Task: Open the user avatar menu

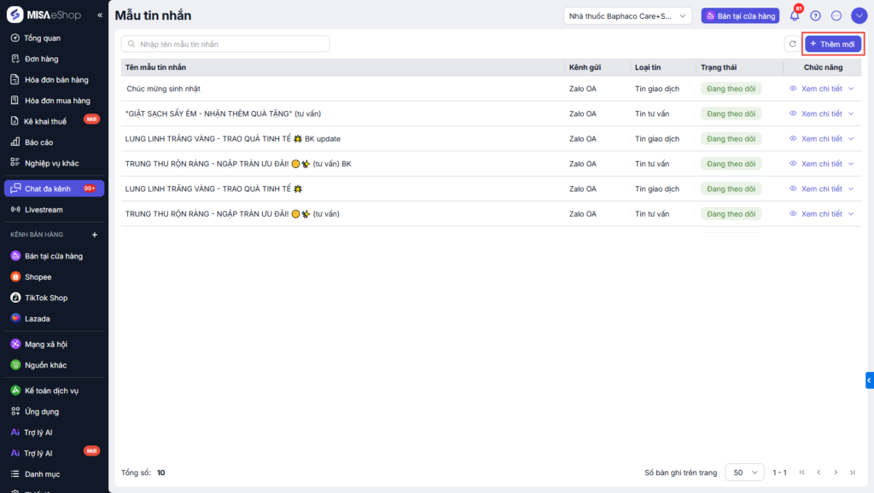Action: coord(859,15)
